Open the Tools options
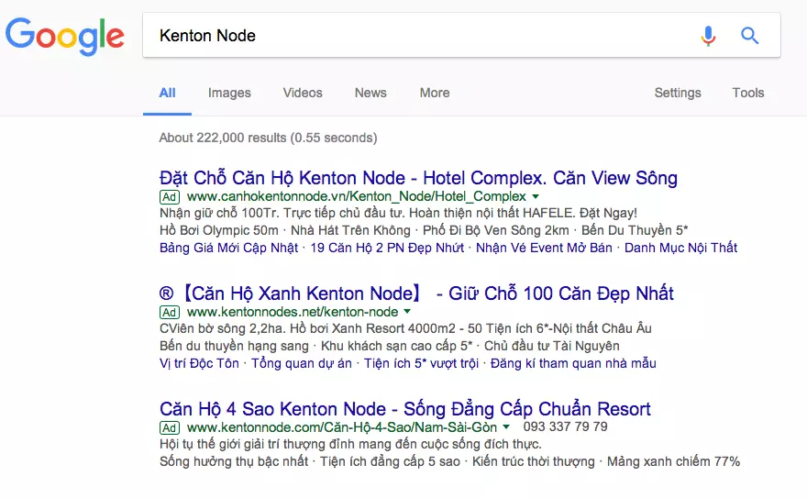Viewport: 807px width, 498px height. (x=747, y=93)
